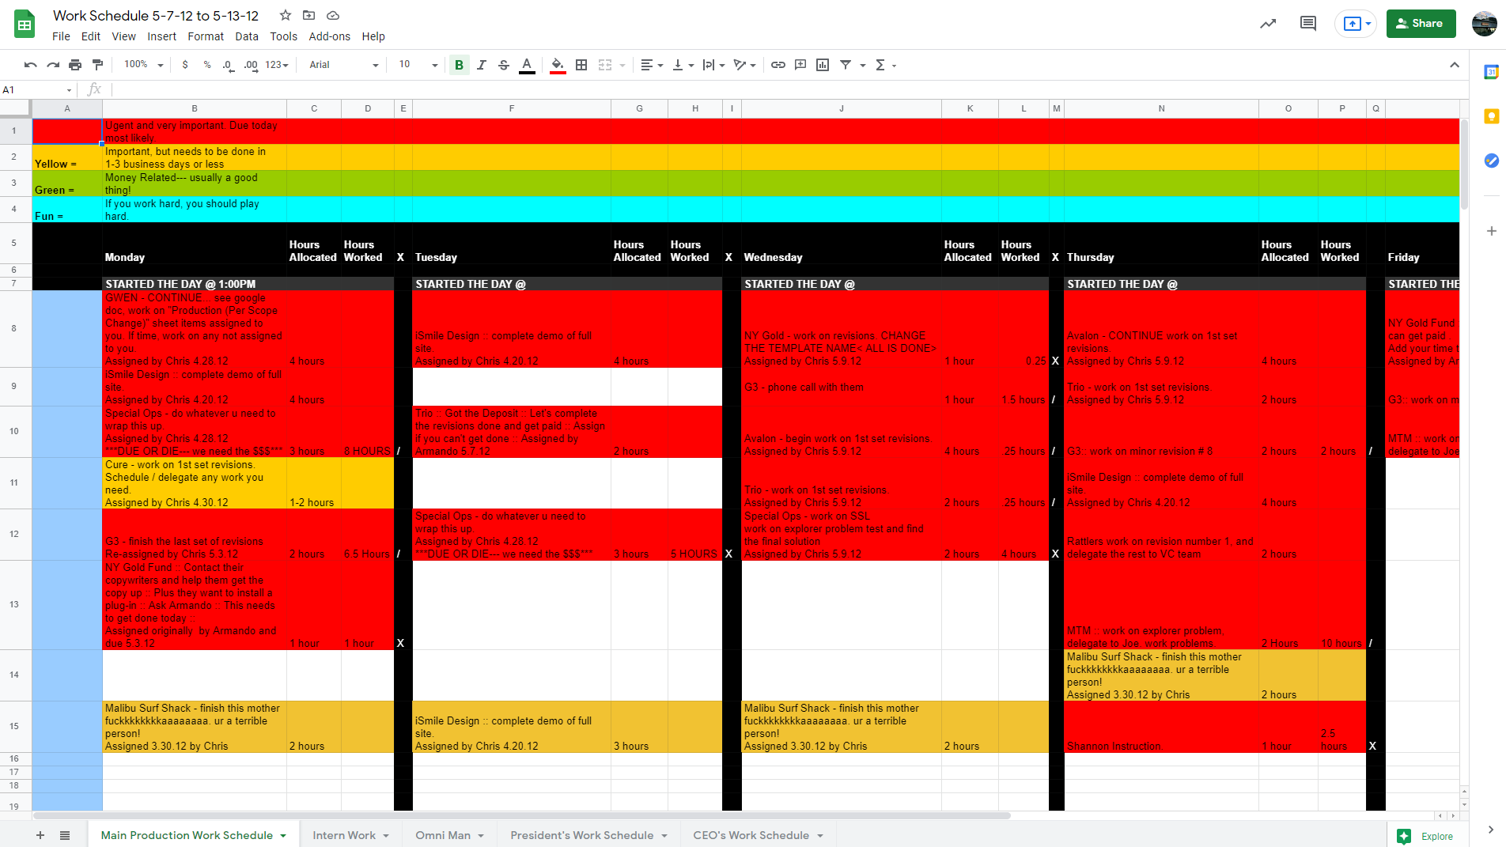Click the green Share button
Screen dimensions: 1506x847
[x=1421, y=24]
